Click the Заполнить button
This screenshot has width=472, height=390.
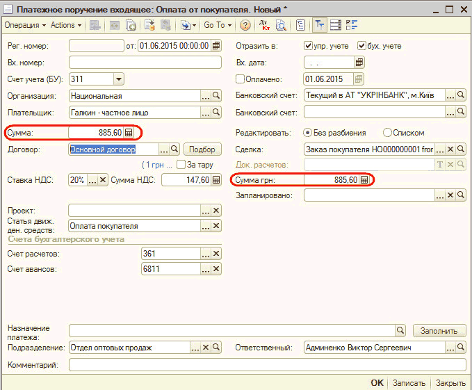[439, 331]
